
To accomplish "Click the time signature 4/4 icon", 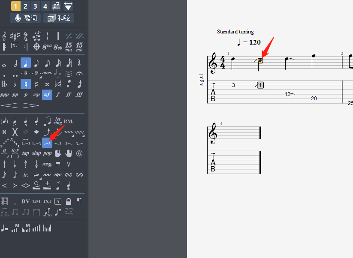I will tap(26, 36).
